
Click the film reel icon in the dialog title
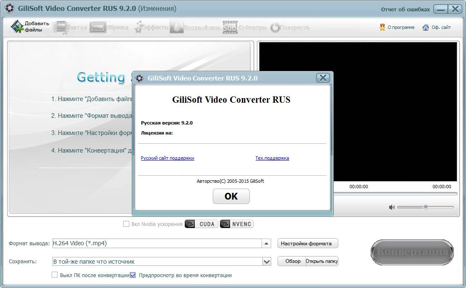(139, 78)
